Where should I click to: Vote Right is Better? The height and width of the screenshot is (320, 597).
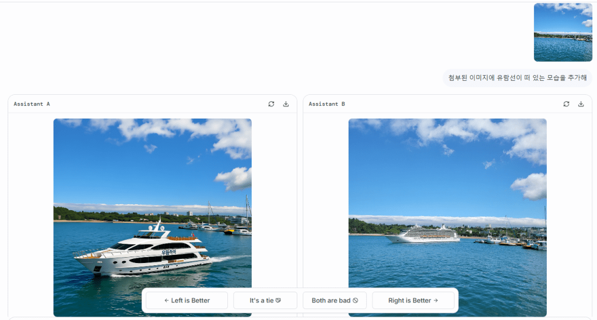click(x=413, y=300)
